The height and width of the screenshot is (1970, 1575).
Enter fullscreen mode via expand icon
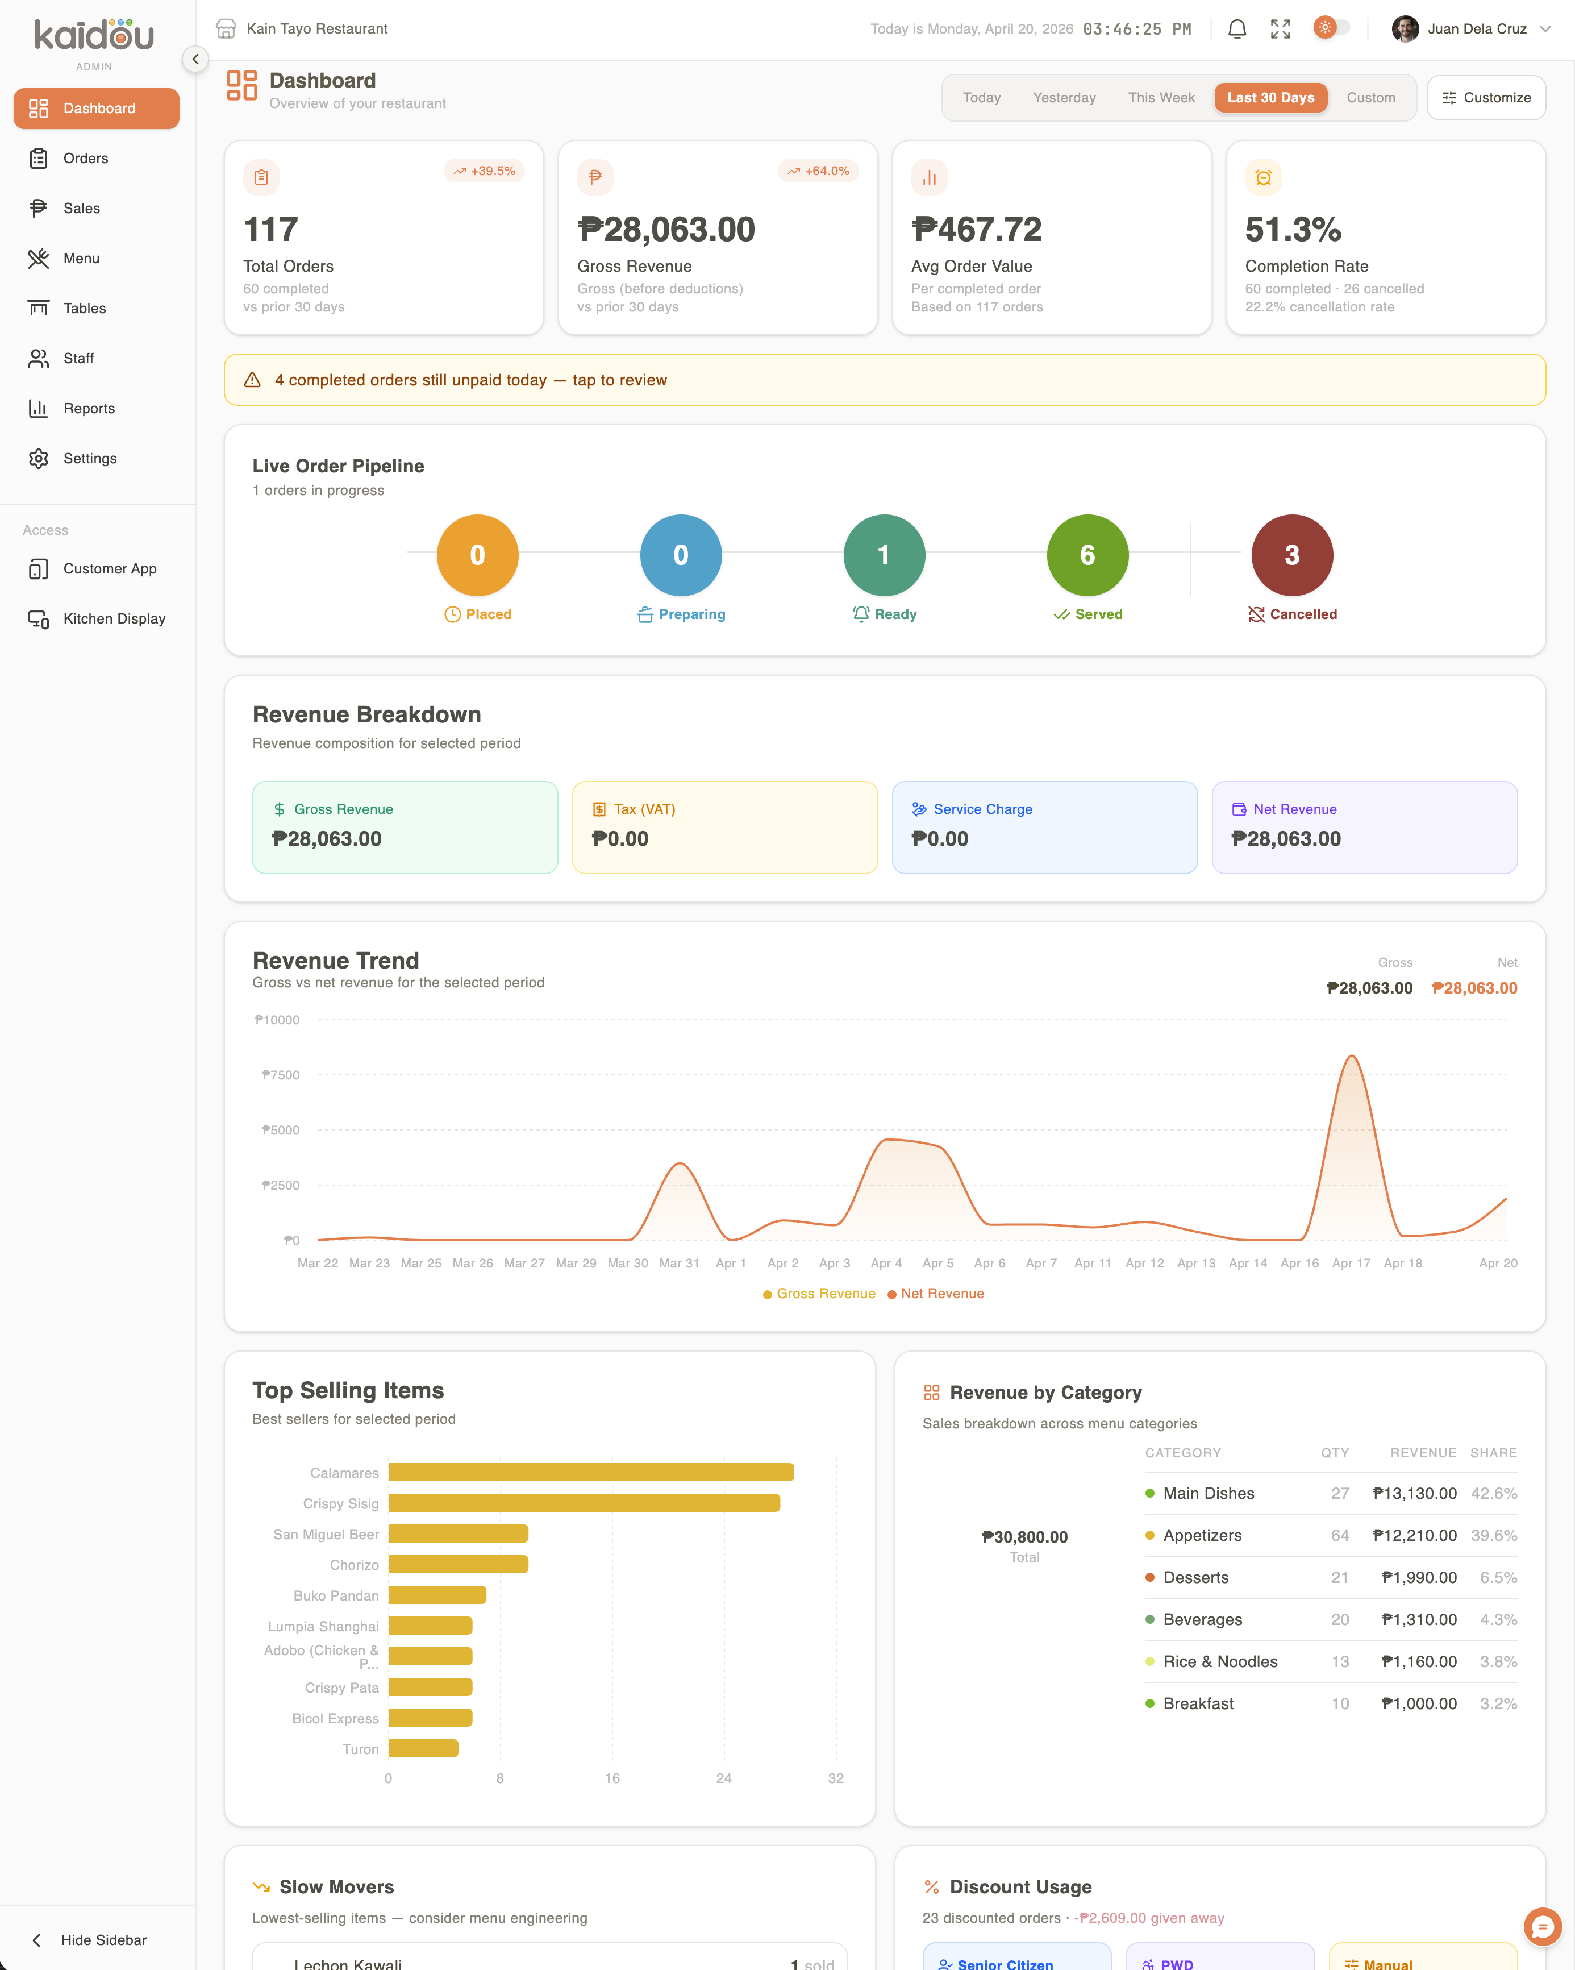coord(1280,29)
